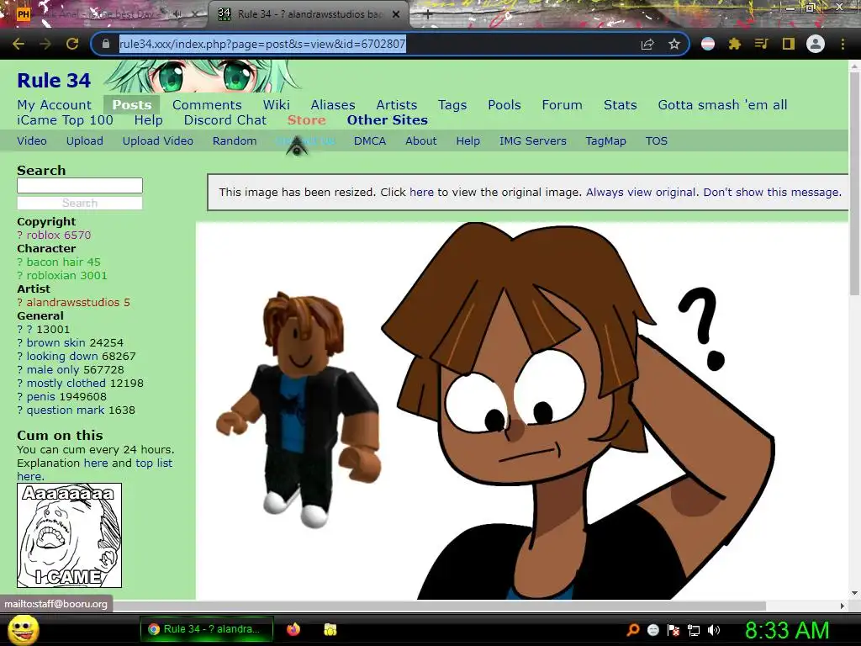The height and width of the screenshot is (646, 861).
Task: Go to the Wiki section
Action: click(276, 105)
